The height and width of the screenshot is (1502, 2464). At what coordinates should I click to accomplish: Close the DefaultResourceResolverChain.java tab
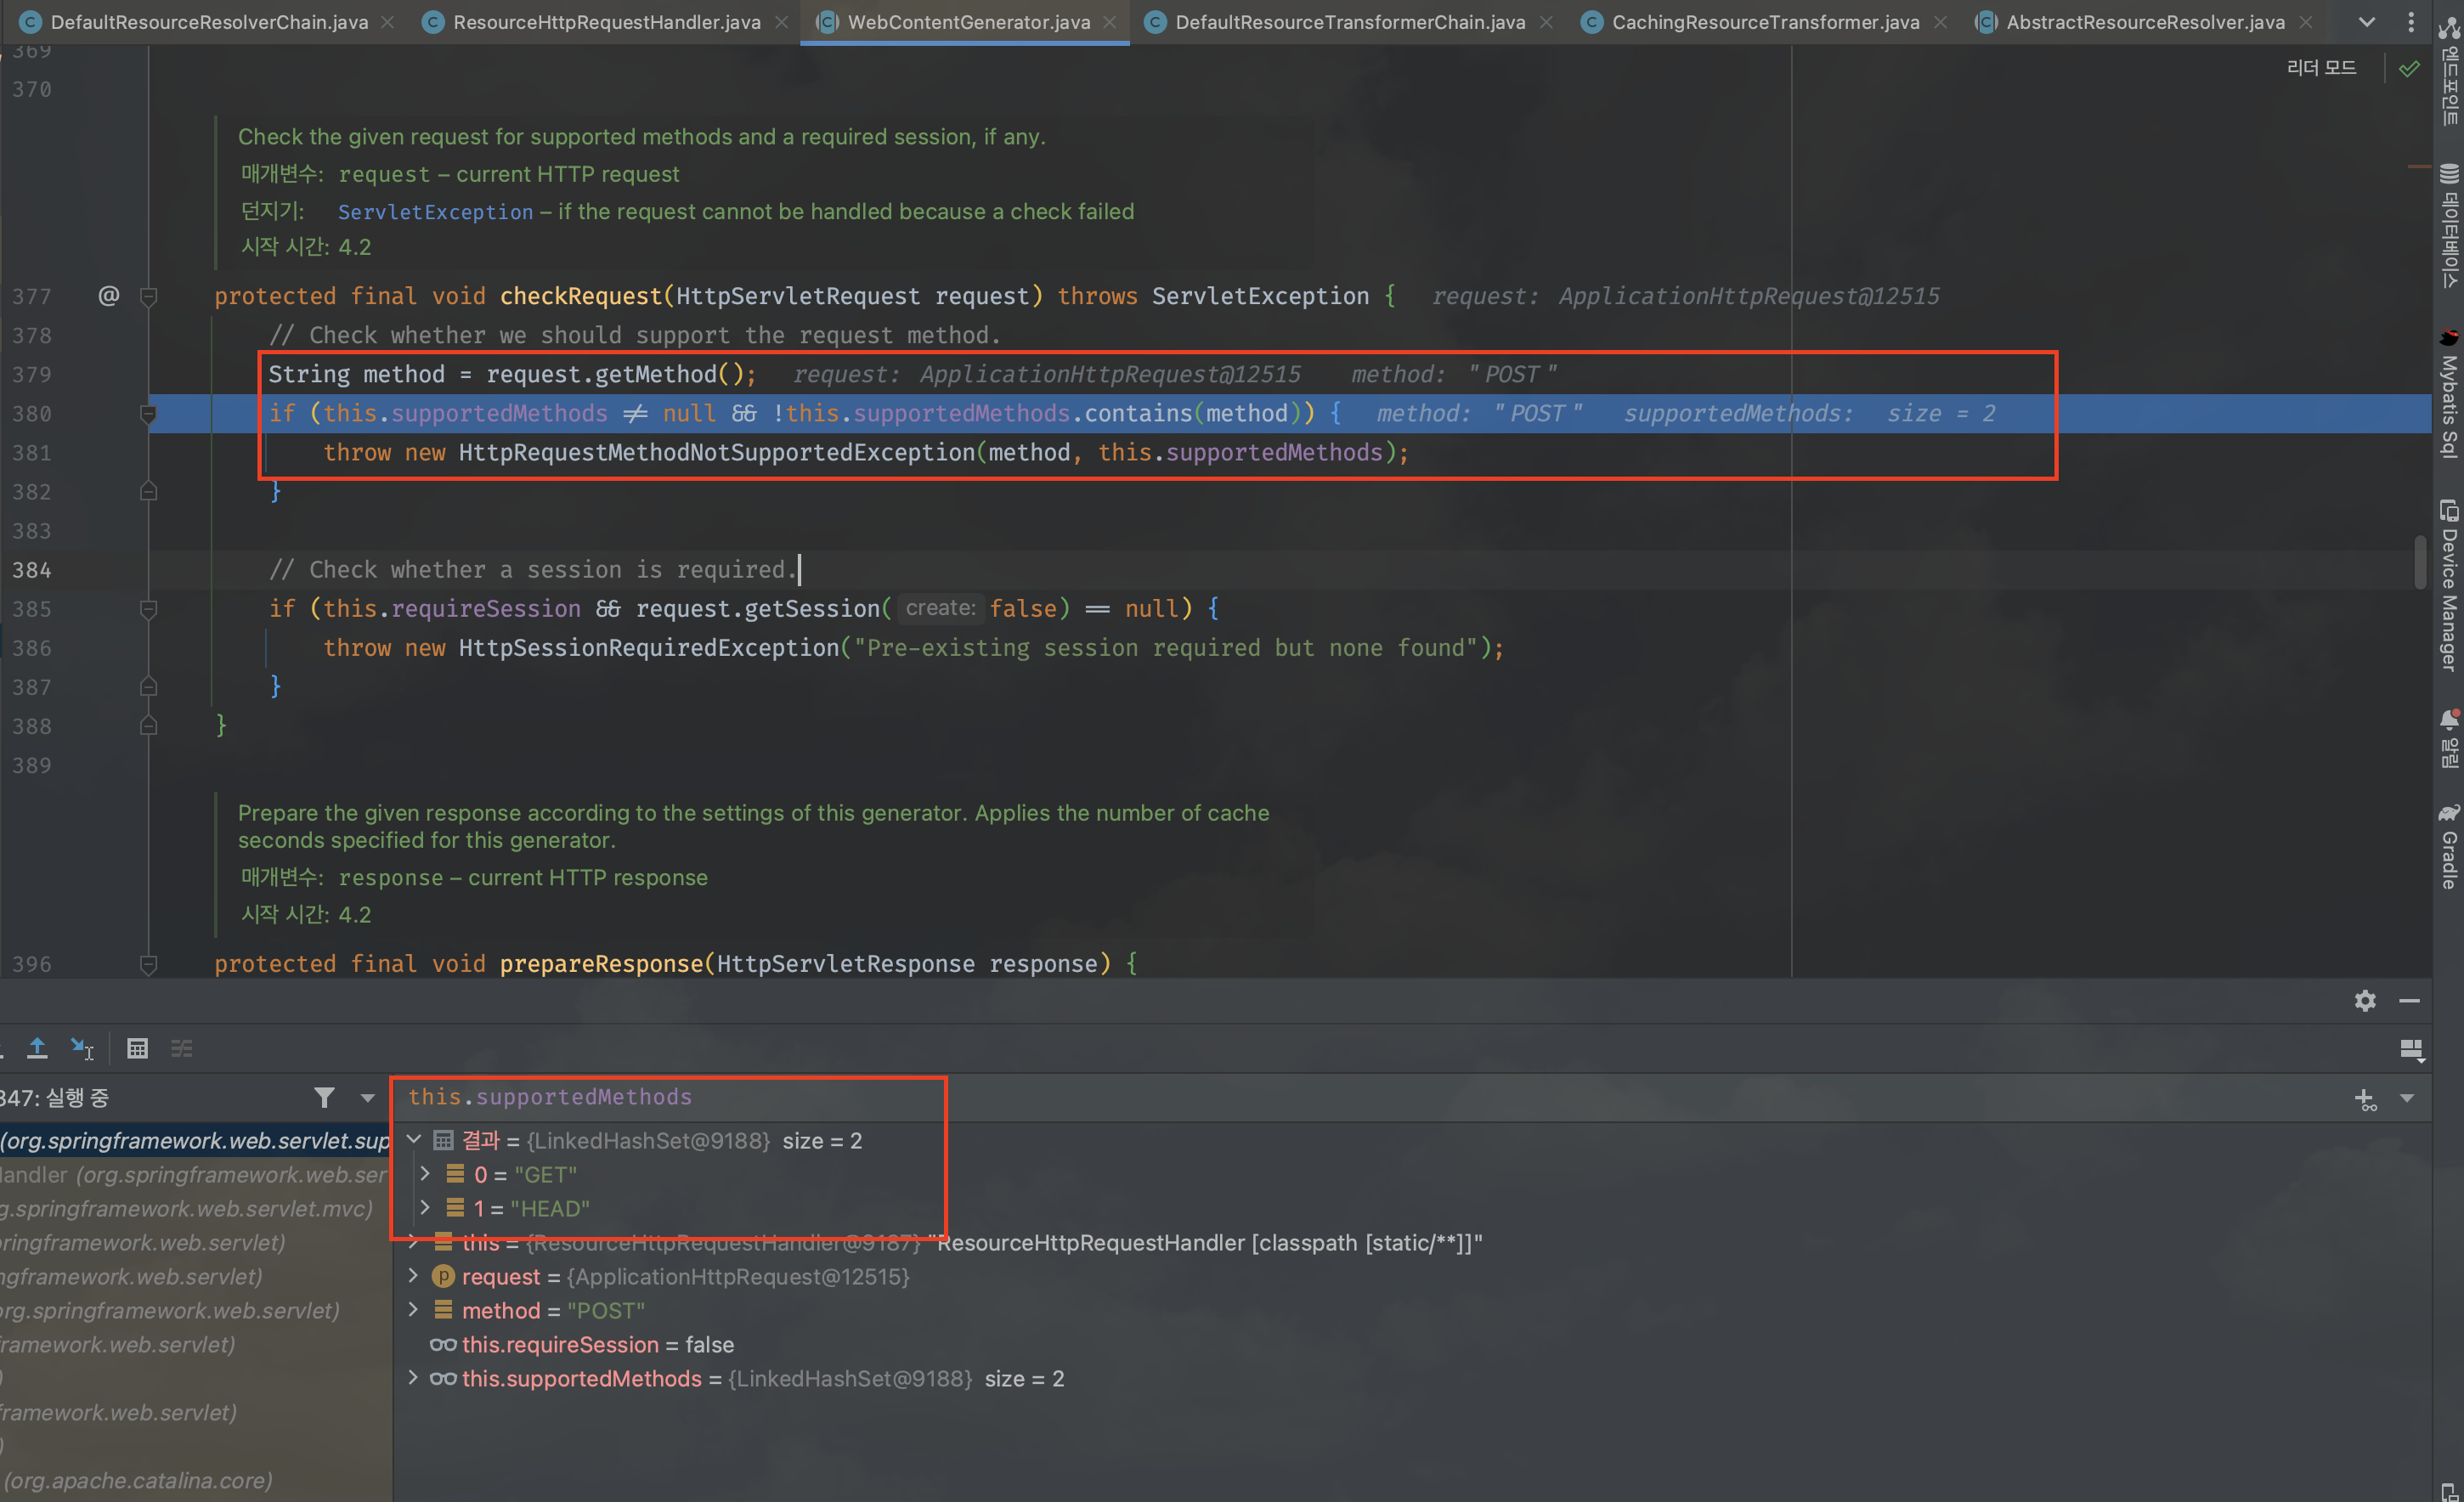(x=388, y=22)
